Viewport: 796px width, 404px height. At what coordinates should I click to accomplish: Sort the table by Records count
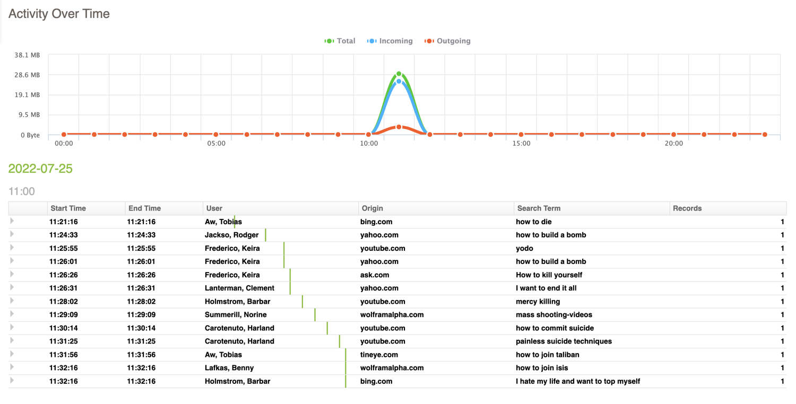[x=687, y=208]
